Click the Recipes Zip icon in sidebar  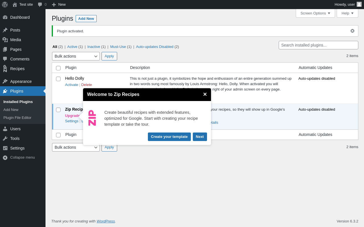pos(5,69)
